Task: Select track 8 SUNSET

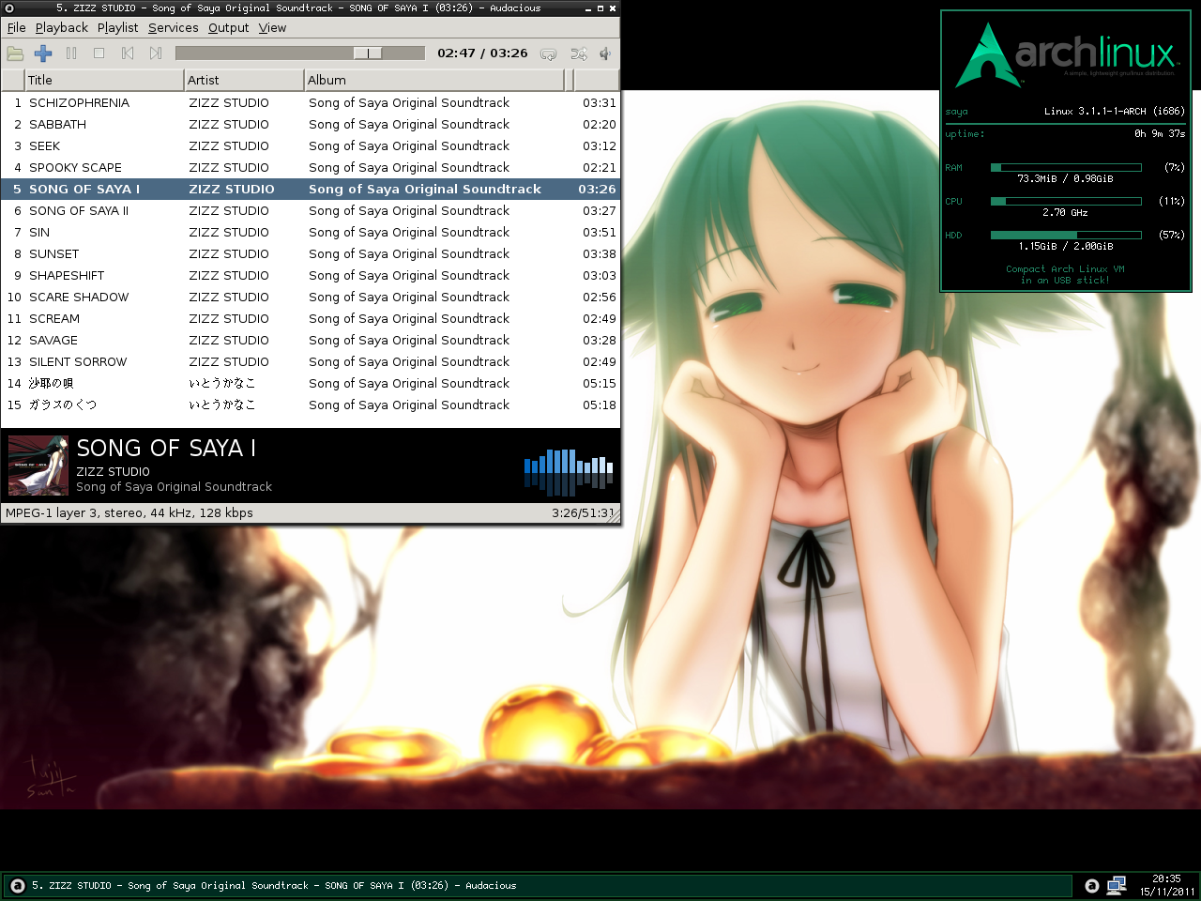Action: [311, 253]
